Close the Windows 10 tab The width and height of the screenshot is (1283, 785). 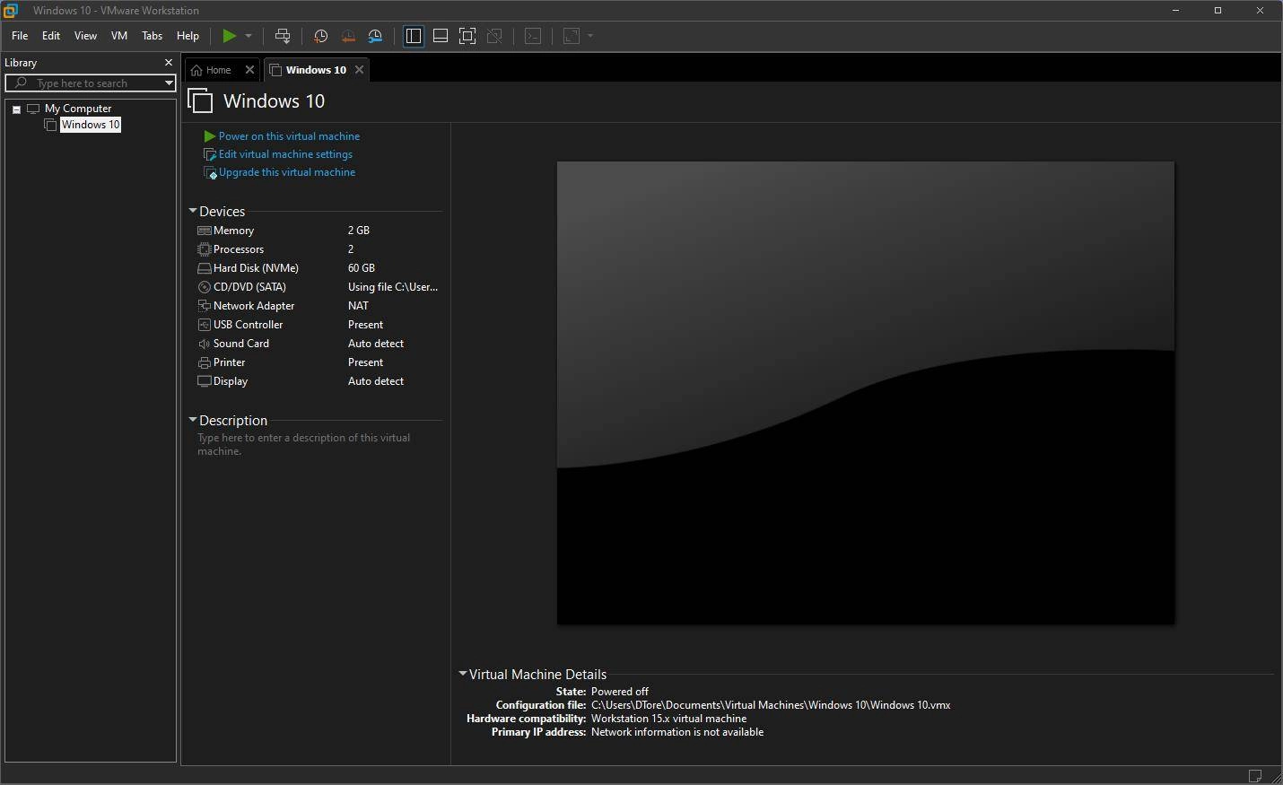tap(359, 70)
